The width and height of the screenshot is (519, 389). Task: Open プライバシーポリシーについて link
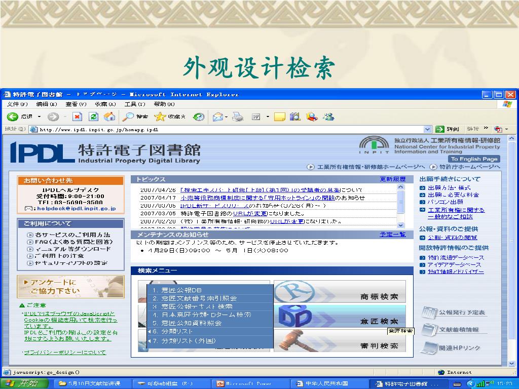coord(65,353)
